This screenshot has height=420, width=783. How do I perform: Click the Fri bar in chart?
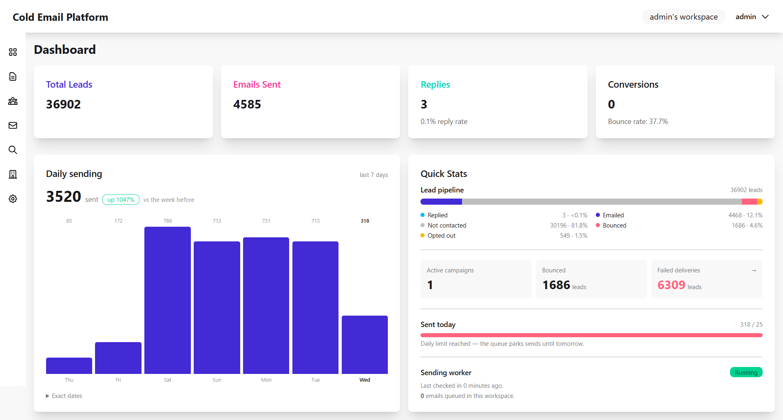point(118,358)
